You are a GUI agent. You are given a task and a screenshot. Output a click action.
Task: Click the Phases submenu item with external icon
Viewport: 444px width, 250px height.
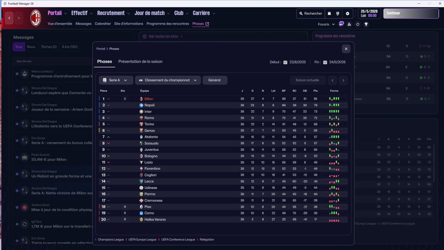200,24
